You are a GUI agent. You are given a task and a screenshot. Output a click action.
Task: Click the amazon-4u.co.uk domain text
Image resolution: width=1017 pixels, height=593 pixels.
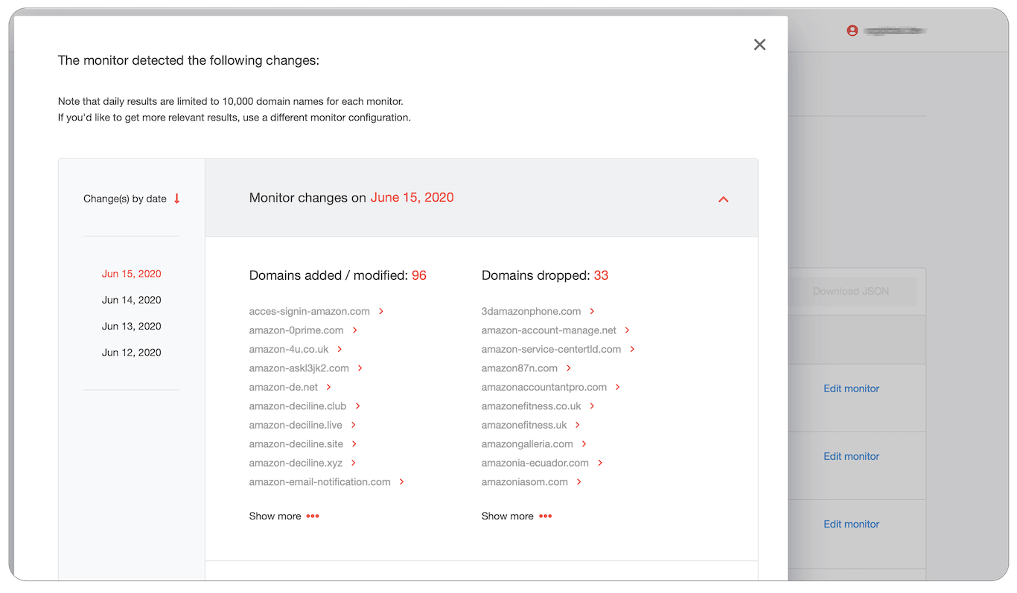click(x=289, y=349)
